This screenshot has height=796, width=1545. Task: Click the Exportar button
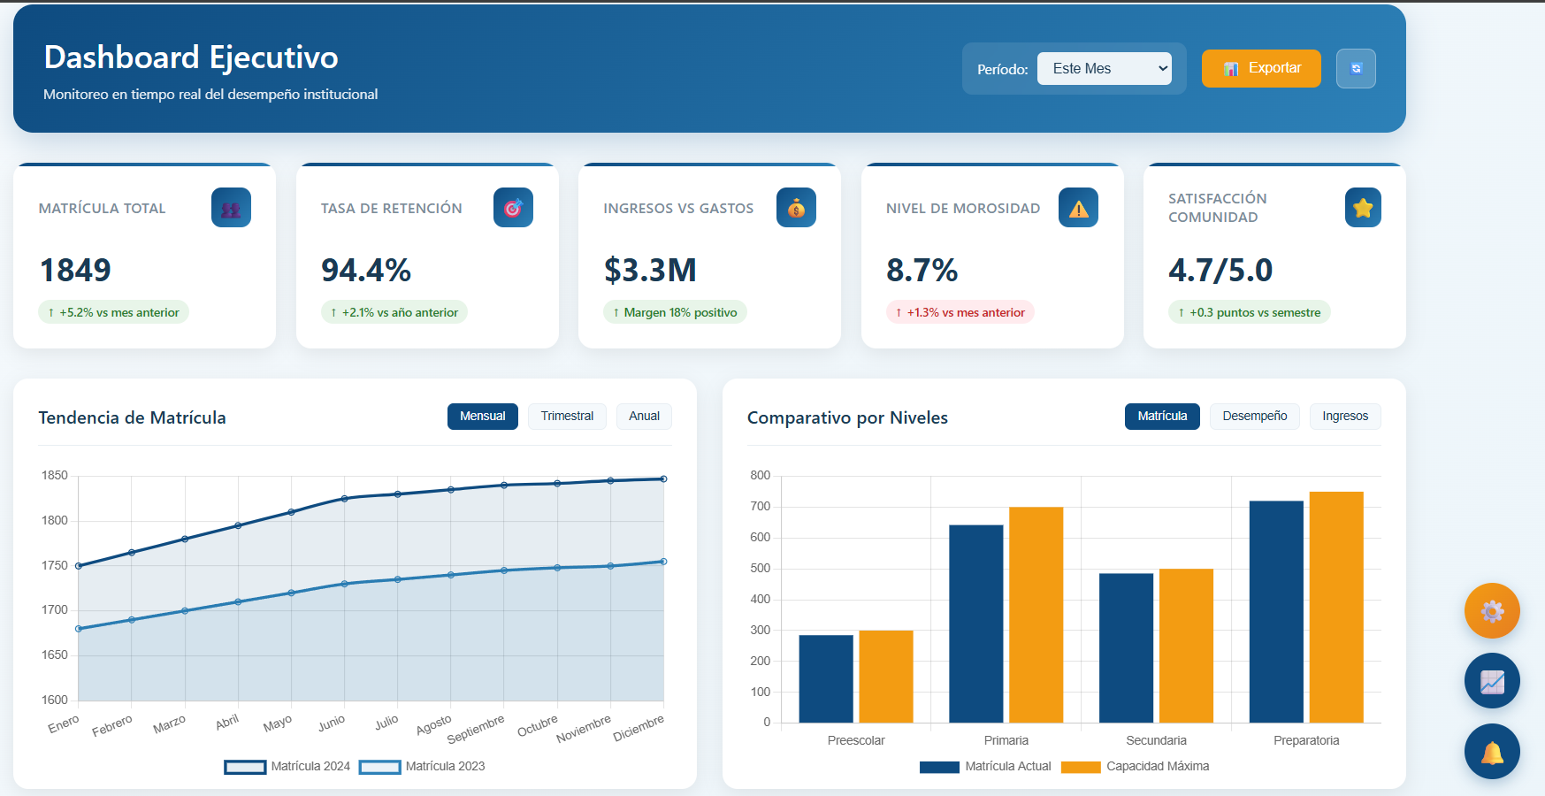1261,68
